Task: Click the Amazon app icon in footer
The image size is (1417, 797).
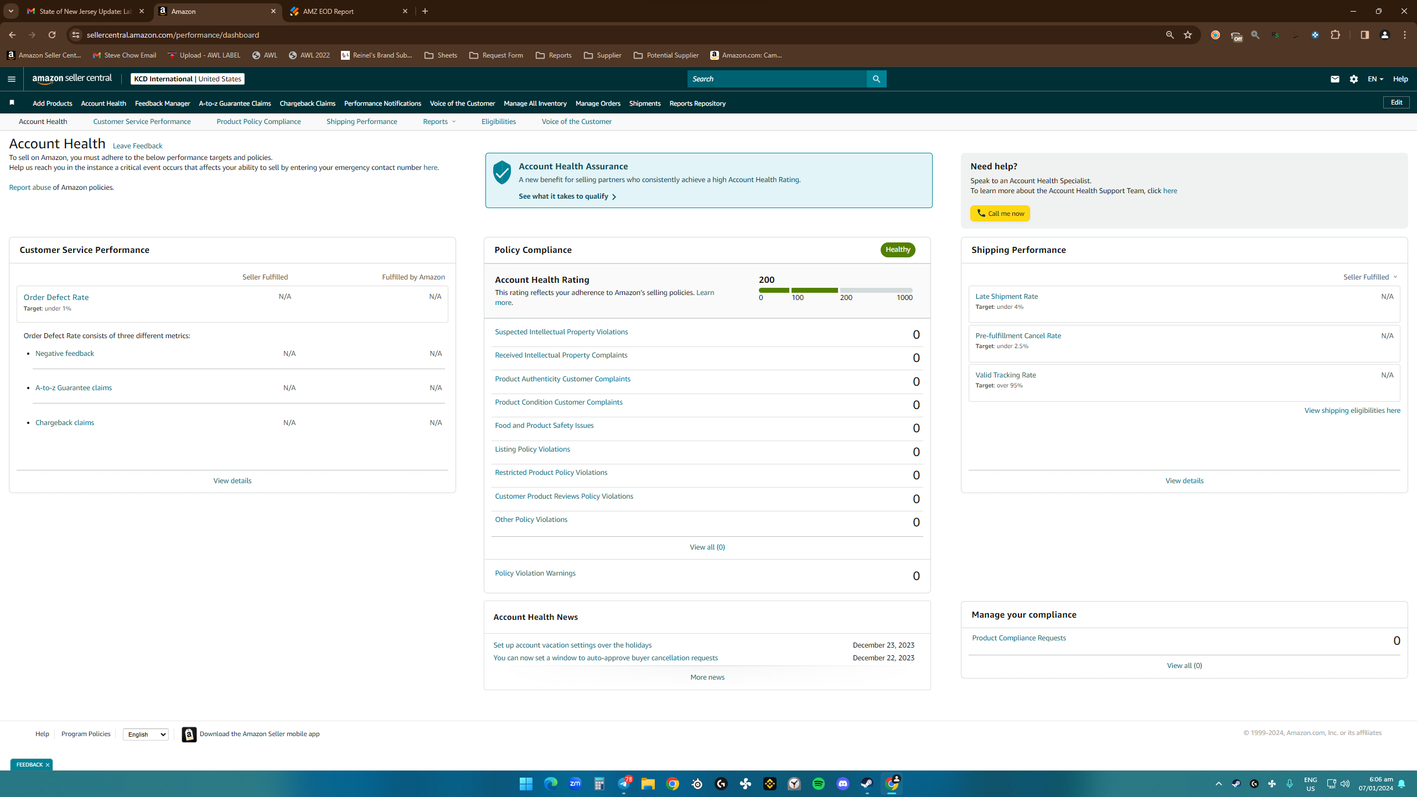Action: [189, 734]
